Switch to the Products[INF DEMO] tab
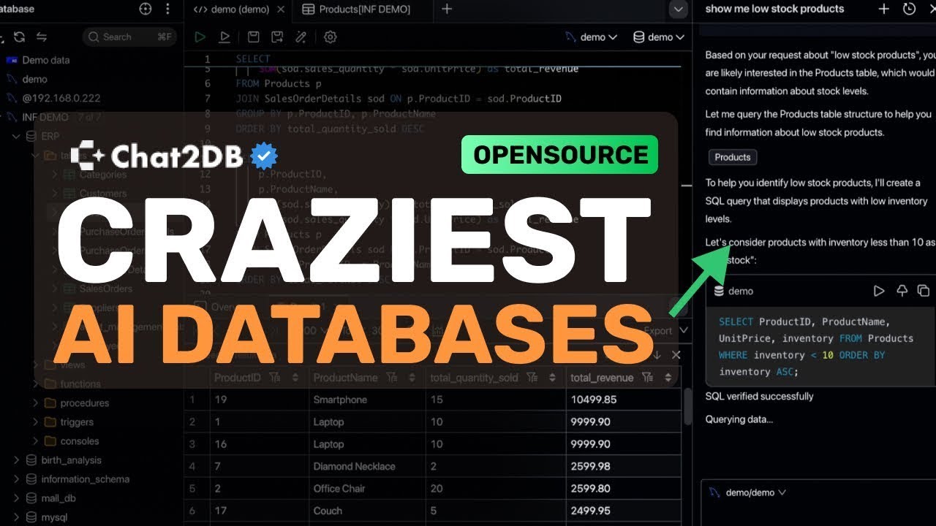The width and height of the screenshot is (936, 526). [x=356, y=9]
